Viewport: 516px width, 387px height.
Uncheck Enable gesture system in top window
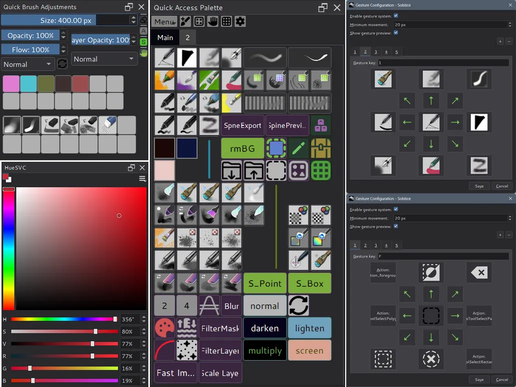[396, 15]
